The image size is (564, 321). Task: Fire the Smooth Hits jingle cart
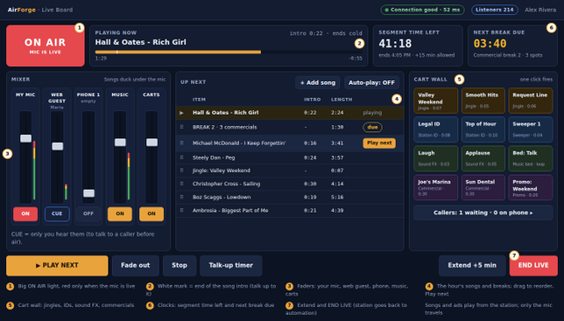pos(483,101)
